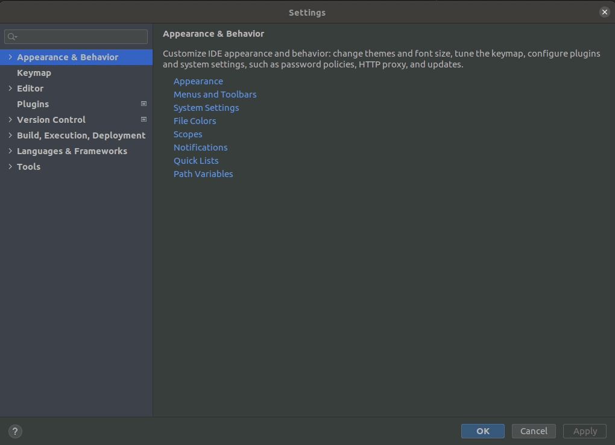Open System Settings

tap(206, 107)
